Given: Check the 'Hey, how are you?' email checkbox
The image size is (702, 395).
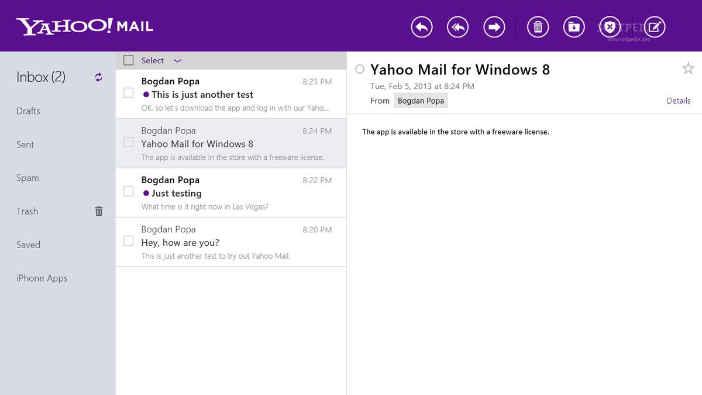Looking at the screenshot, I should (129, 241).
